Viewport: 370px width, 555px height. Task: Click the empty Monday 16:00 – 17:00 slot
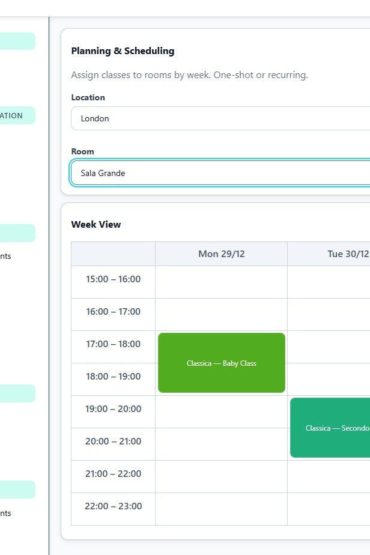tap(221, 314)
